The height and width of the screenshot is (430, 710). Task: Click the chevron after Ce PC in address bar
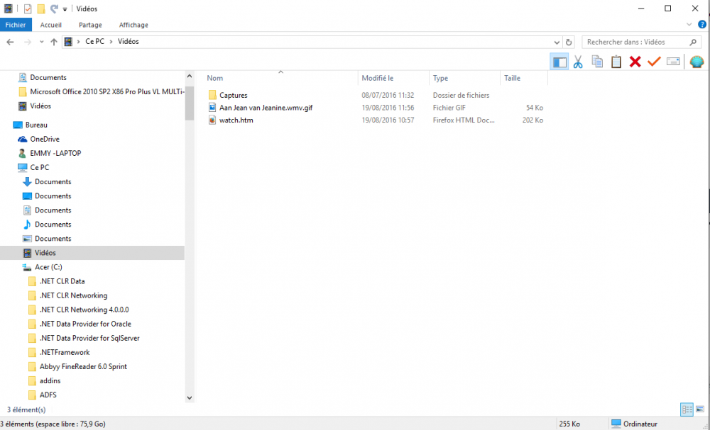click(x=111, y=42)
